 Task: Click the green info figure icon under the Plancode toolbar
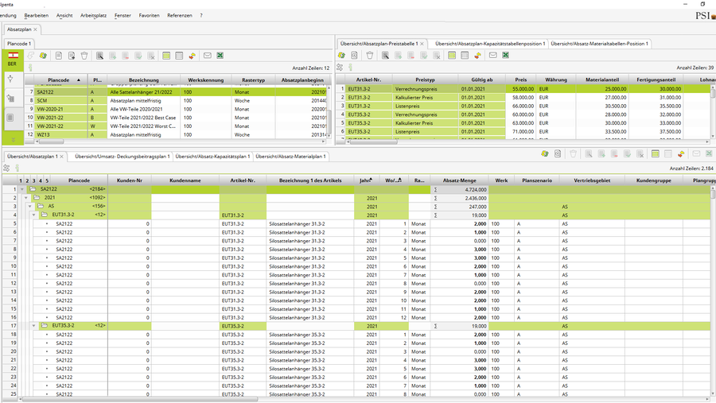(30, 68)
